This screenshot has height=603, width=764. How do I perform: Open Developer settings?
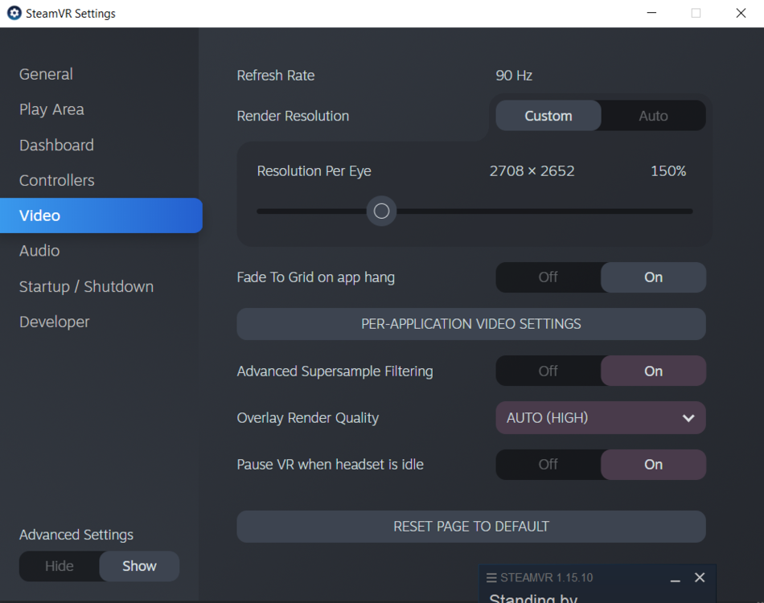pos(54,322)
